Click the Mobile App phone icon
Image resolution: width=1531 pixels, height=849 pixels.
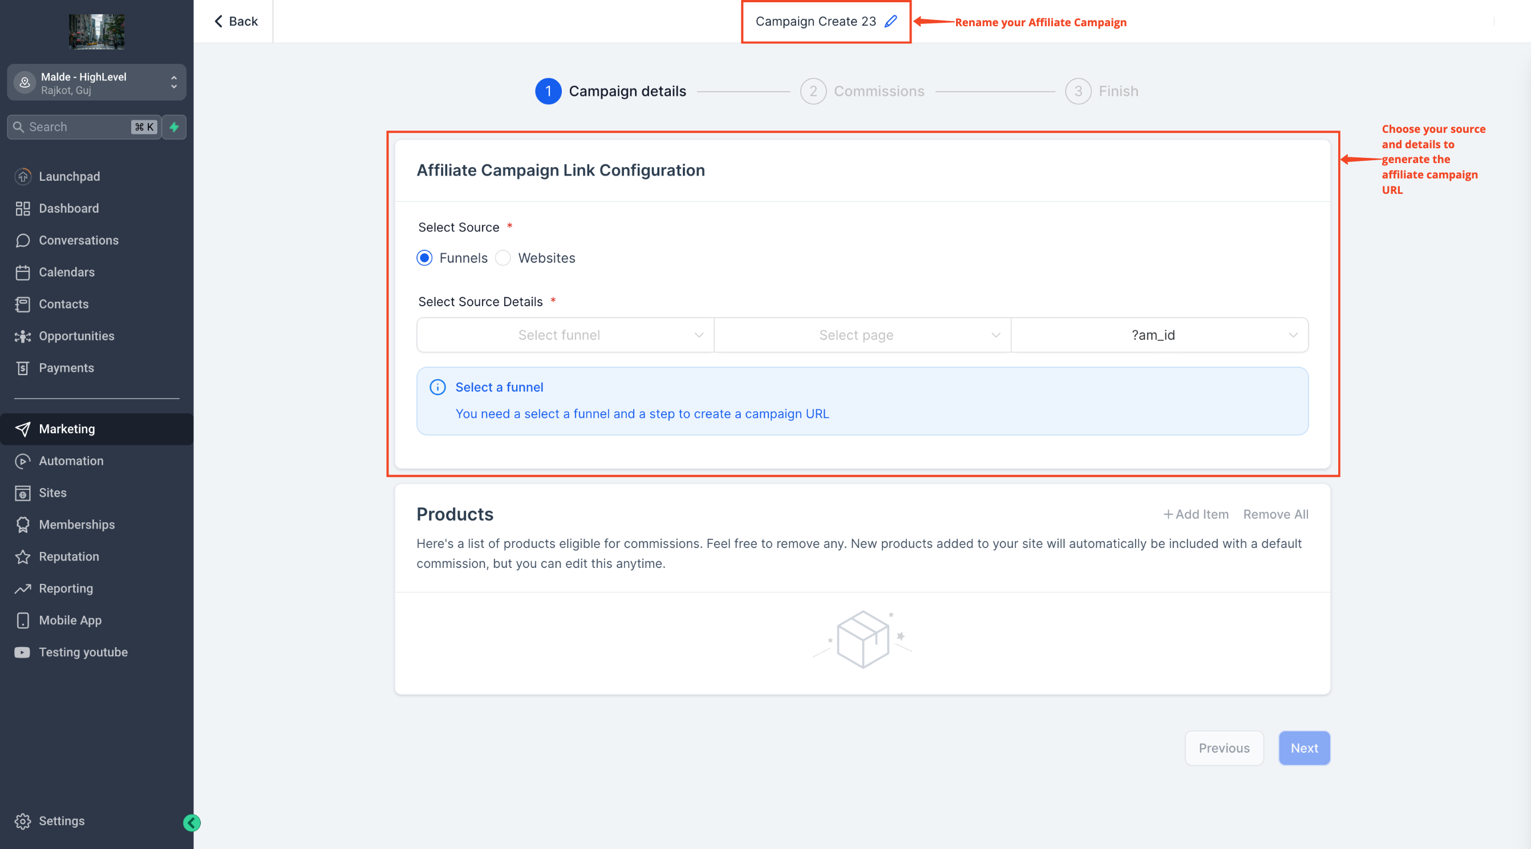[23, 620]
